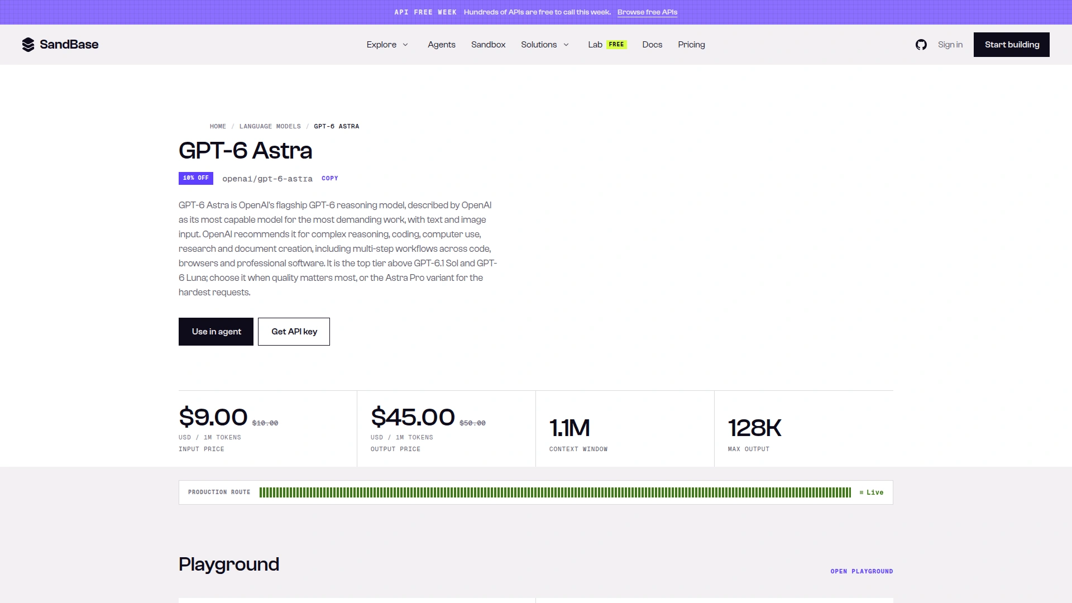This screenshot has height=603, width=1072.
Task: Click the 128K max output value
Action: click(x=754, y=428)
